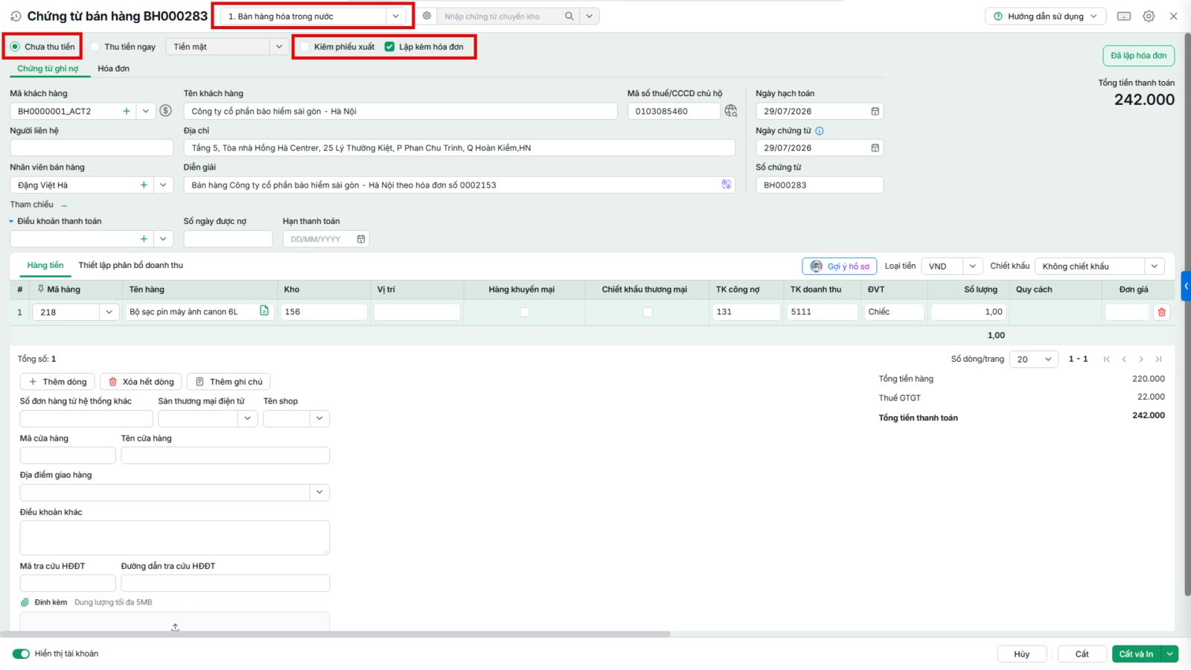Toggle Hiển thị tài khoản switch
The height and width of the screenshot is (670, 1191).
click(21, 654)
